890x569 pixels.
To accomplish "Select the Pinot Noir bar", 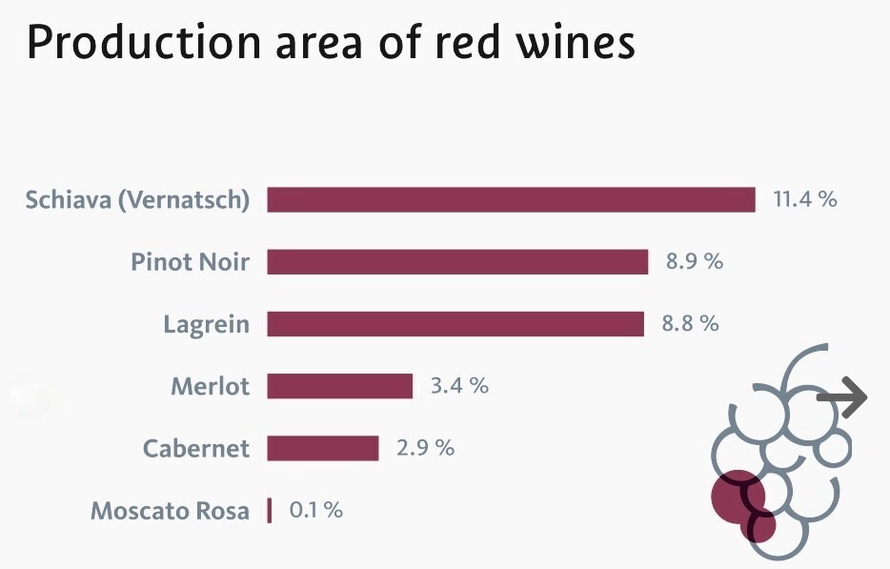I will (x=457, y=262).
